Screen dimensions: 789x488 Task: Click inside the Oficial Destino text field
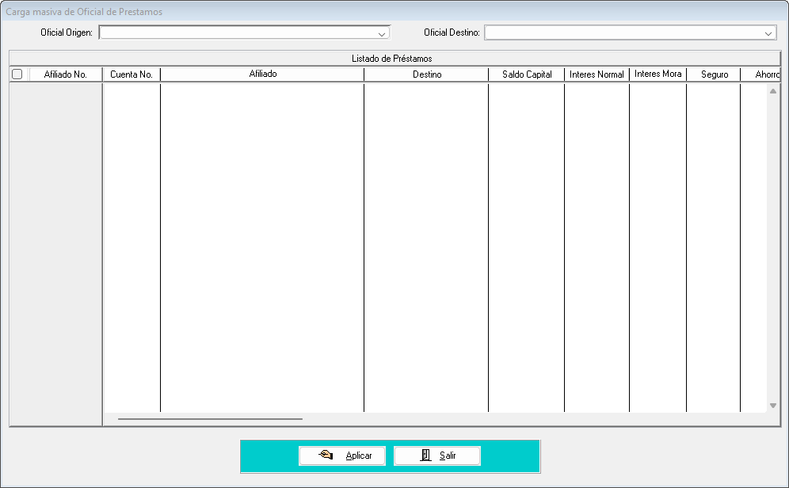coord(622,33)
